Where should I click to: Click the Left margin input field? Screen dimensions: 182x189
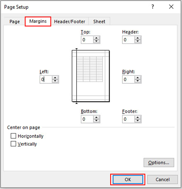(46, 80)
